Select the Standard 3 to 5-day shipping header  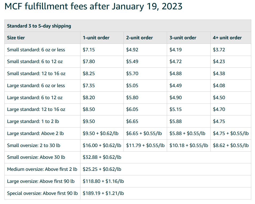39,26
